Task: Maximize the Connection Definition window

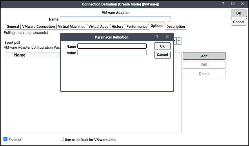Action: [233, 4]
